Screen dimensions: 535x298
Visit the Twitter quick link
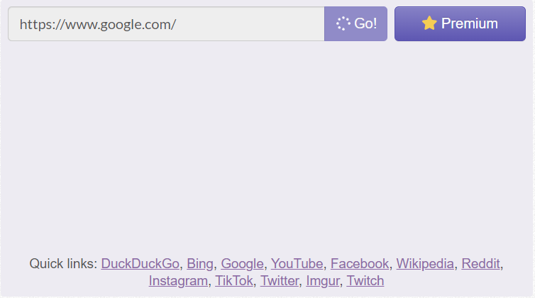pos(280,281)
